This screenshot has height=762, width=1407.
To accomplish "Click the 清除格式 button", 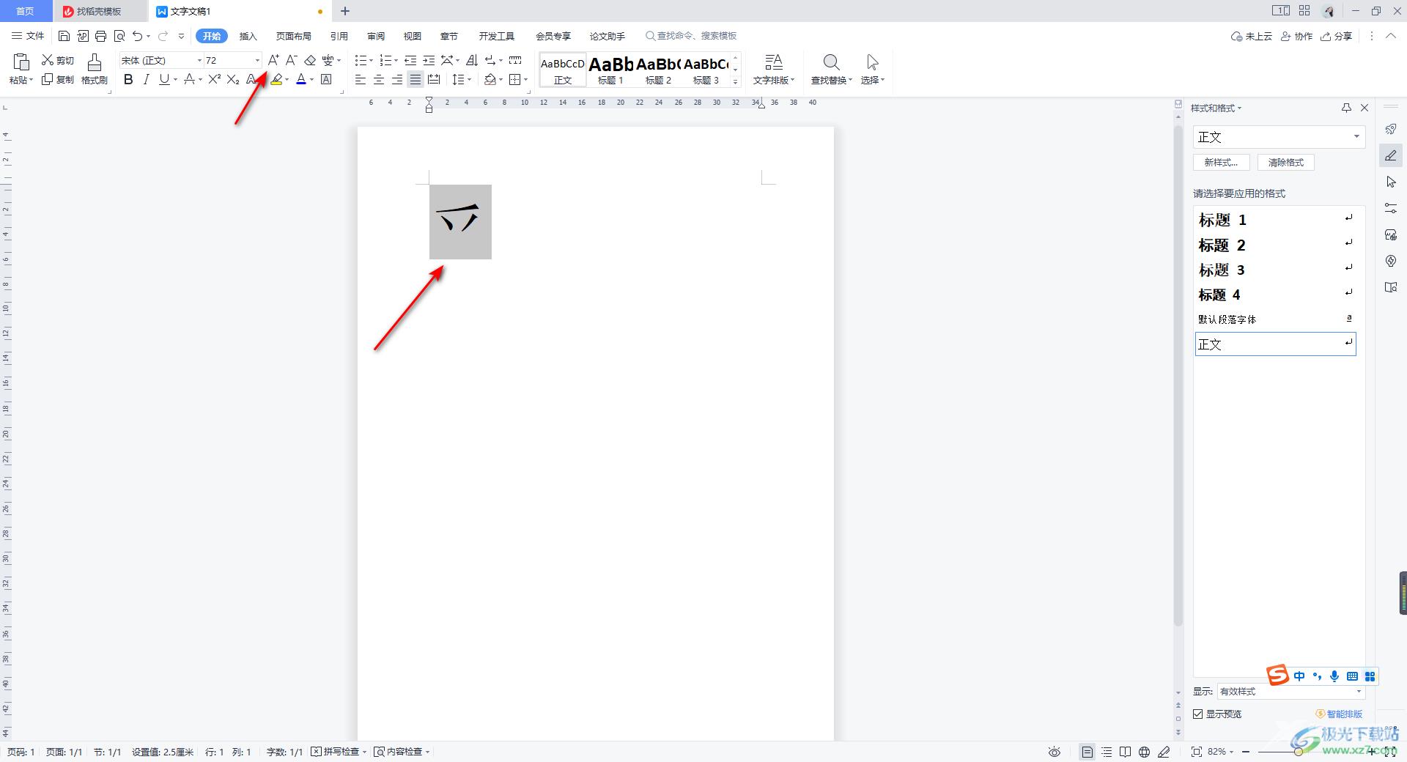I will click(x=1286, y=163).
